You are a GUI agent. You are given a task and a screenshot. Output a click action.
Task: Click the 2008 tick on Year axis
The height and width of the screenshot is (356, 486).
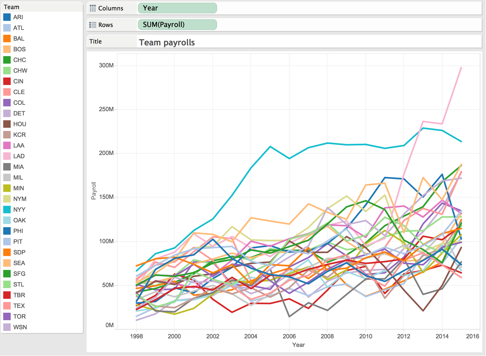click(327, 336)
